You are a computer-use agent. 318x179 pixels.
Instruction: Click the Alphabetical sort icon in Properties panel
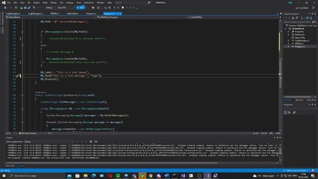coord(289,113)
